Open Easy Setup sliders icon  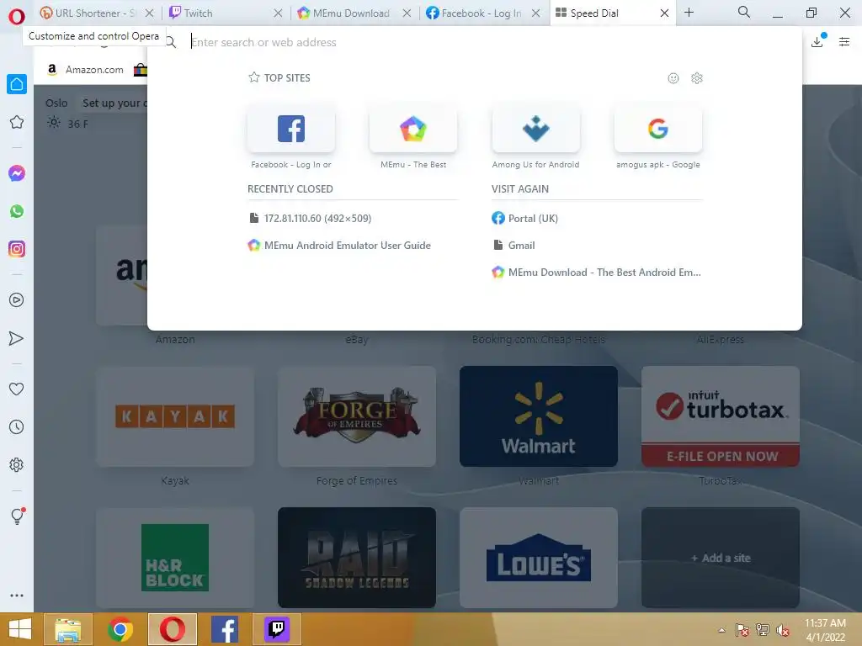[x=844, y=42]
